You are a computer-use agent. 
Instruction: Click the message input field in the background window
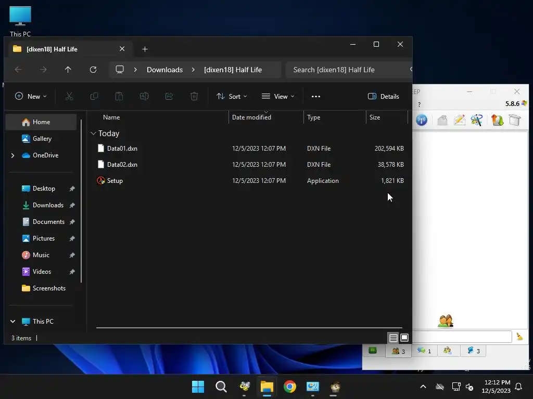462,336
